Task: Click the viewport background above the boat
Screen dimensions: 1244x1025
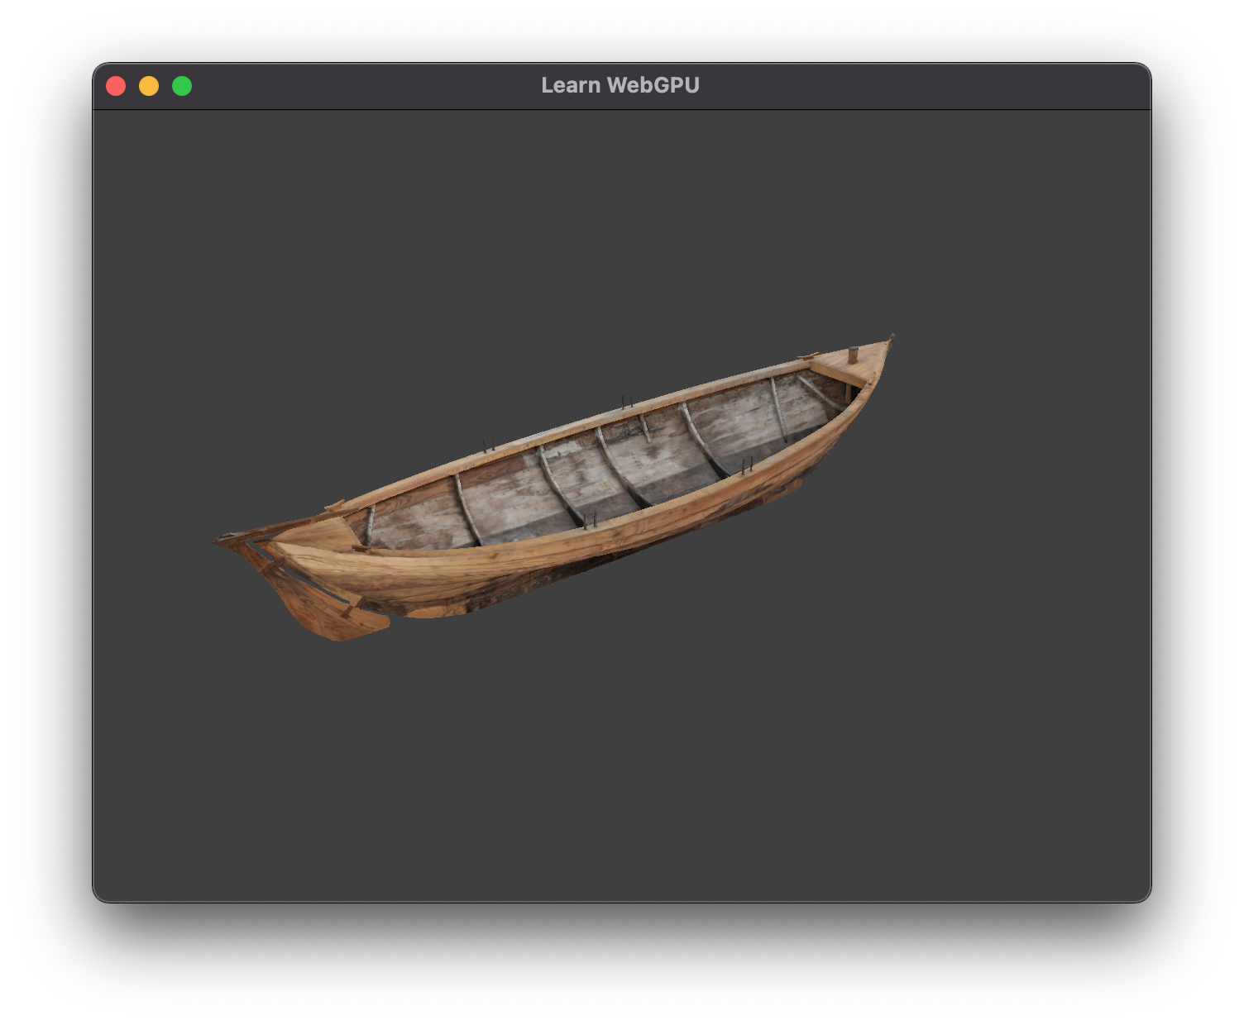Action: pyautogui.click(x=620, y=207)
